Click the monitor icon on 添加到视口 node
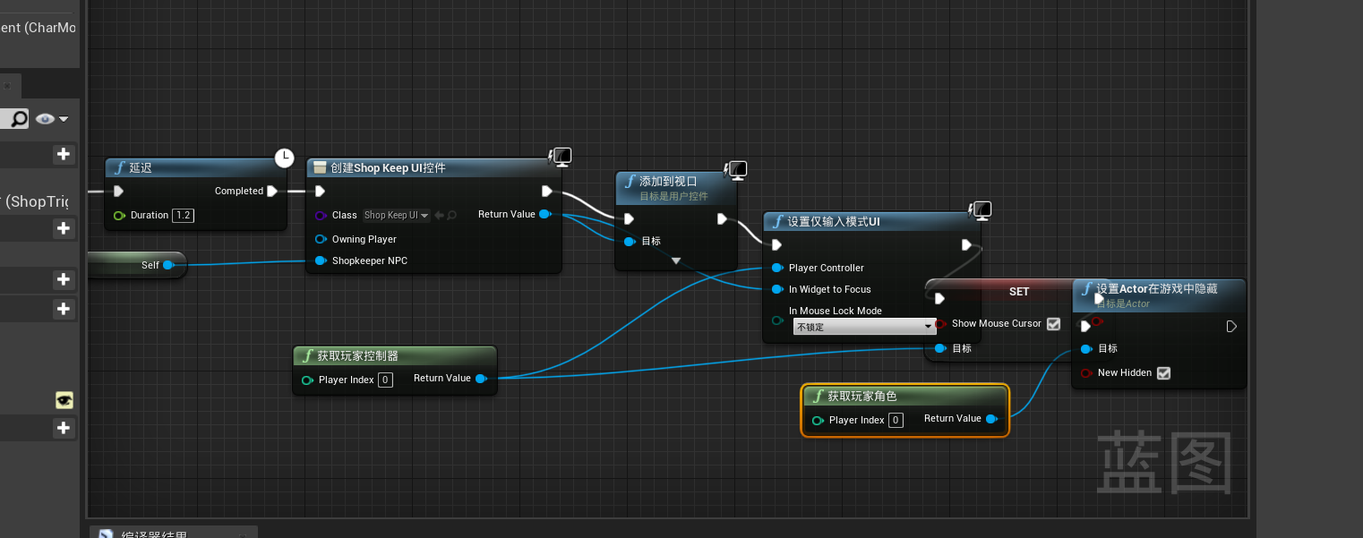 click(x=737, y=170)
